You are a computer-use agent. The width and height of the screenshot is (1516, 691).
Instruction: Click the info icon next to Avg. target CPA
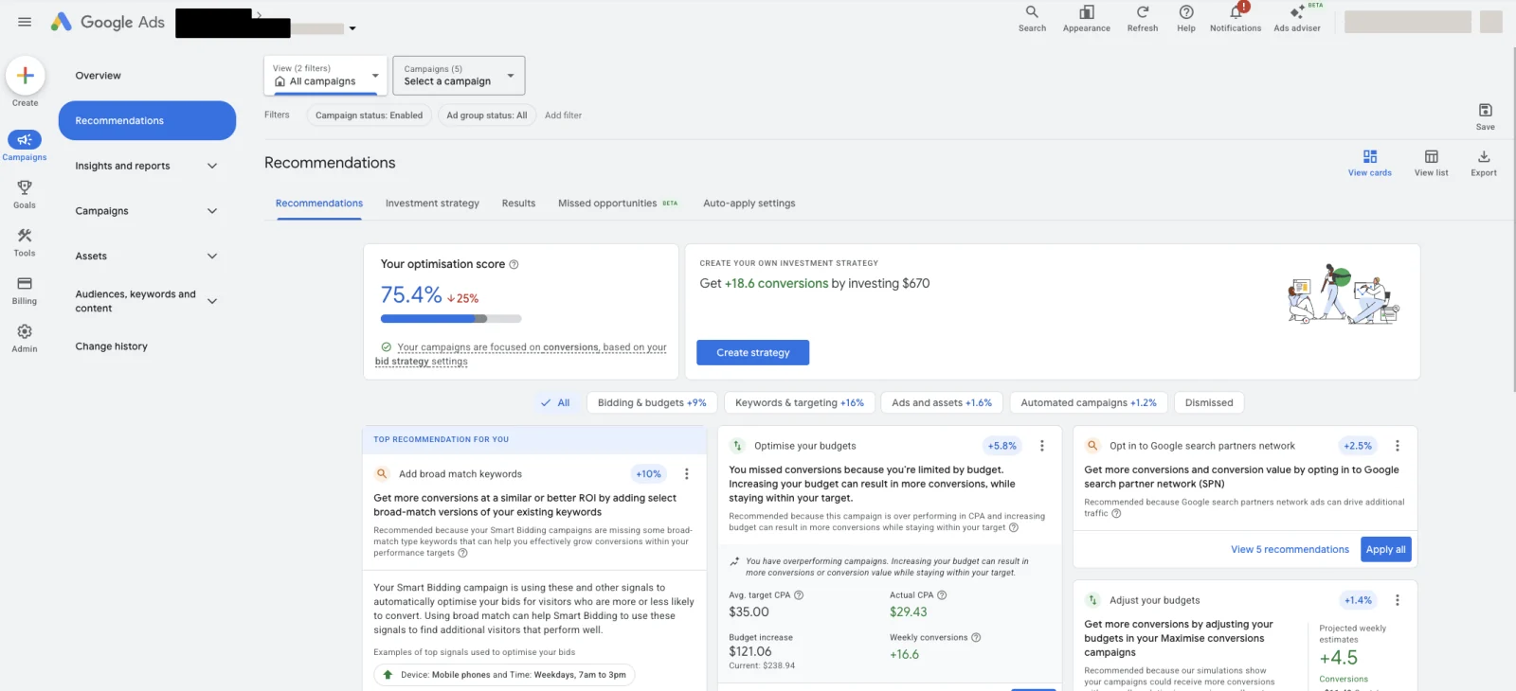[799, 595]
